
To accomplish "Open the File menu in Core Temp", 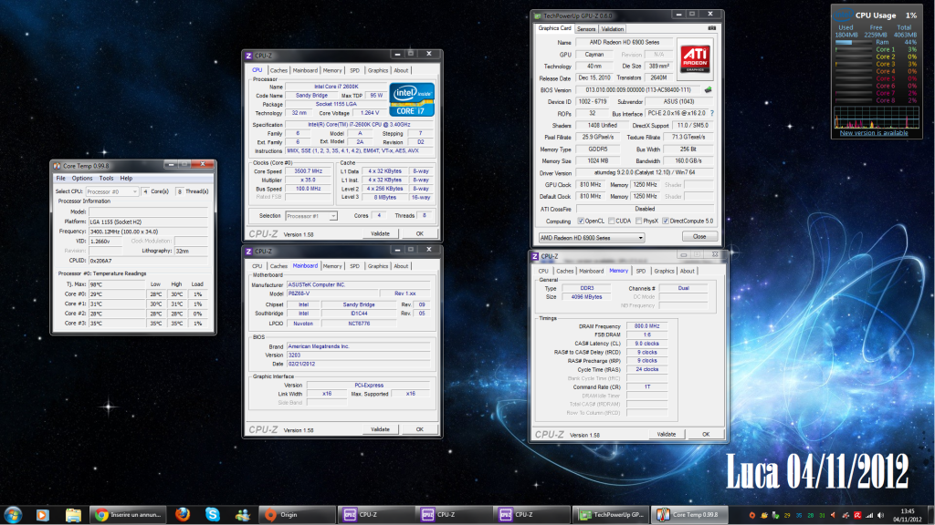I will (x=61, y=178).
